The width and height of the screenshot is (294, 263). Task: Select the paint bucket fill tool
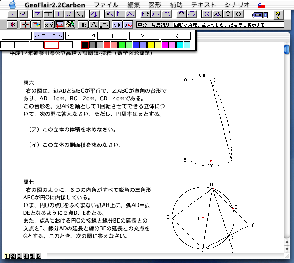point(70,25)
